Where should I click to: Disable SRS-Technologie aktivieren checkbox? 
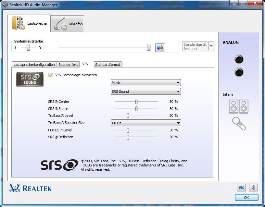(x=51, y=75)
